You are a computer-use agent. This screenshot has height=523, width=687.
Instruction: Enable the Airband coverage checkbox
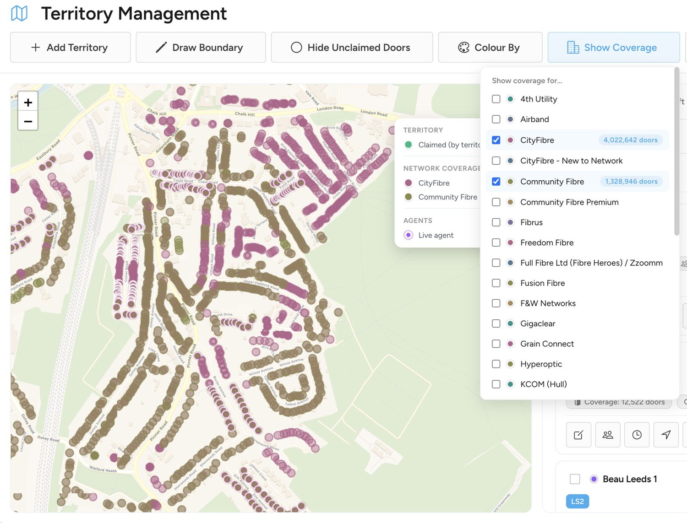pos(496,119)
